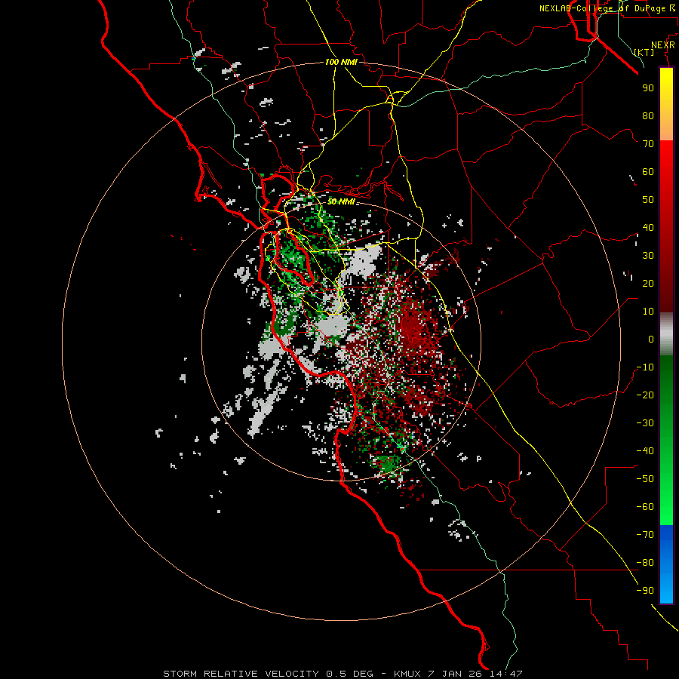Click the 50 NMI range ring label
Image resolution: width=679 pixels, height=679 pixels.
341,201
